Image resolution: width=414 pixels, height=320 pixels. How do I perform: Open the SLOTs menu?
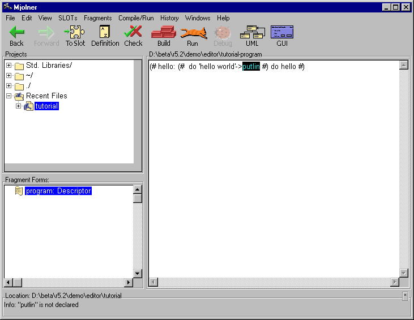(x=67, y=18)
